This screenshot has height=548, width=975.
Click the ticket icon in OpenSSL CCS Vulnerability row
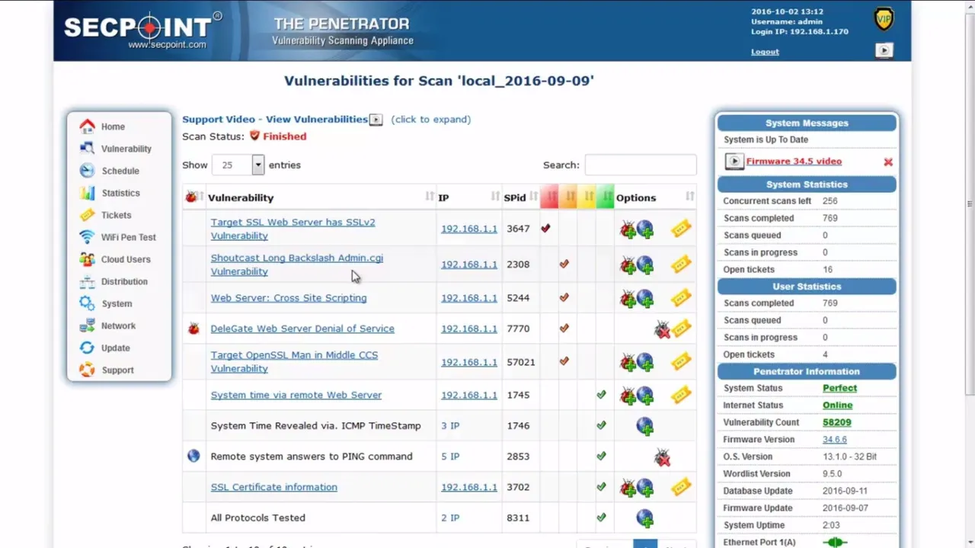pos(681,361)
